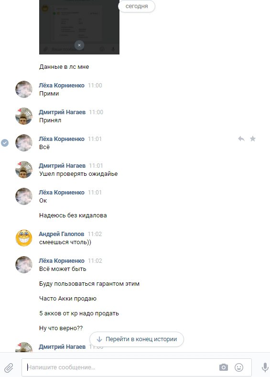Screen dimensions: 270x377
Task: Open the dark screenshot image attachment
Action: tap(79, 27)
